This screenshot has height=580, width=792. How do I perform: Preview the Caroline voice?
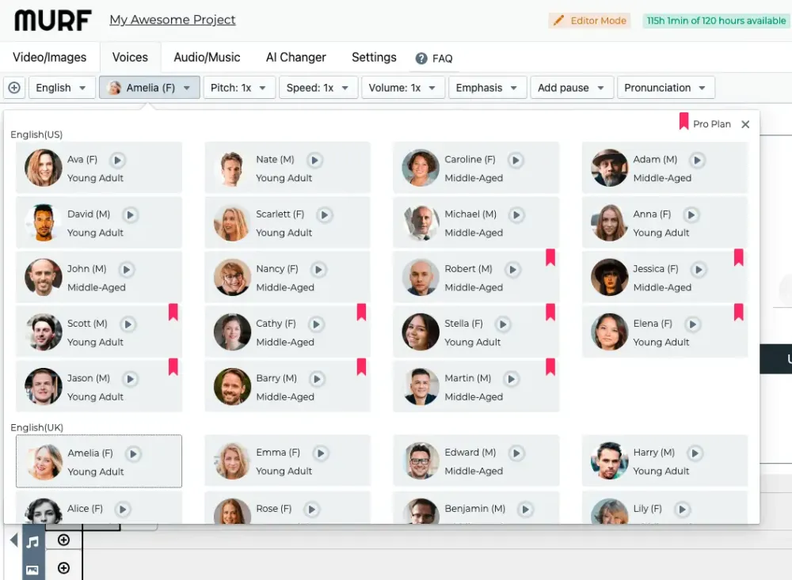(x=516, y=160)
